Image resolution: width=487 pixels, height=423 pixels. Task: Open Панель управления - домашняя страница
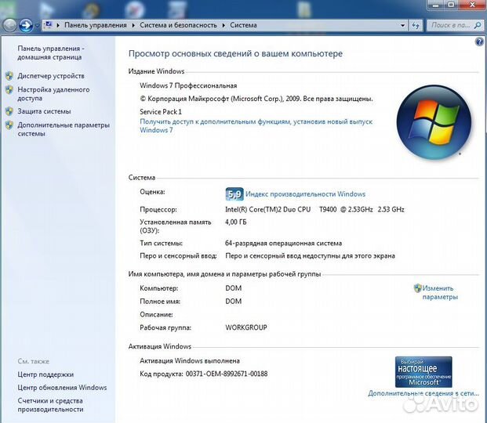(51, 52)
